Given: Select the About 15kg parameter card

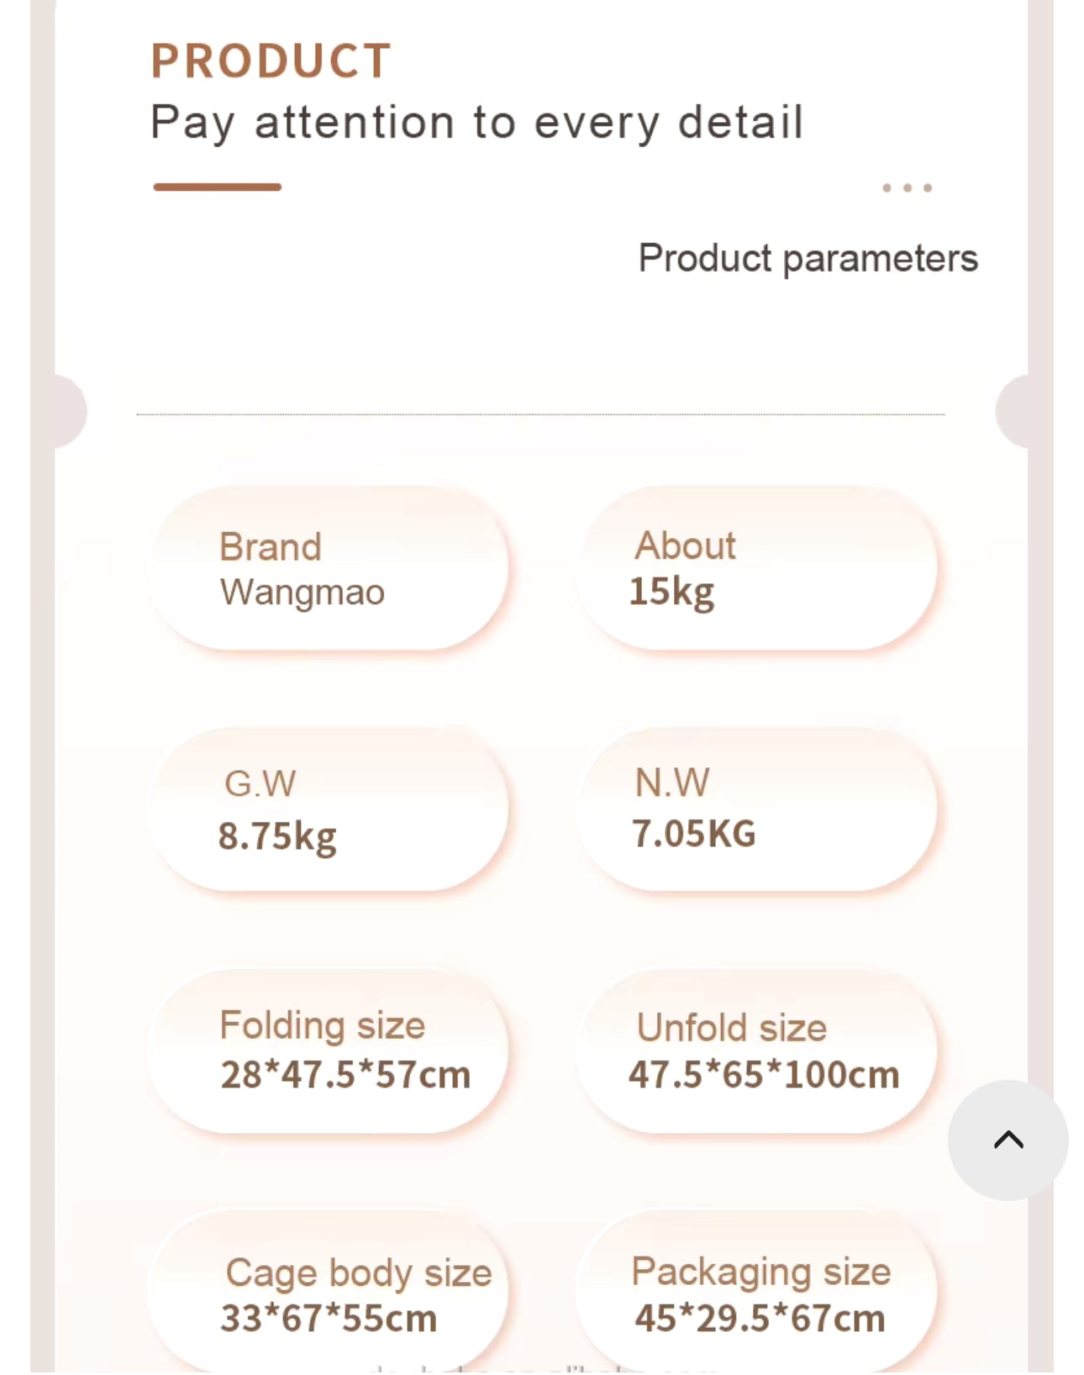Looking at the screenshot, I should [x=756, y=568].
